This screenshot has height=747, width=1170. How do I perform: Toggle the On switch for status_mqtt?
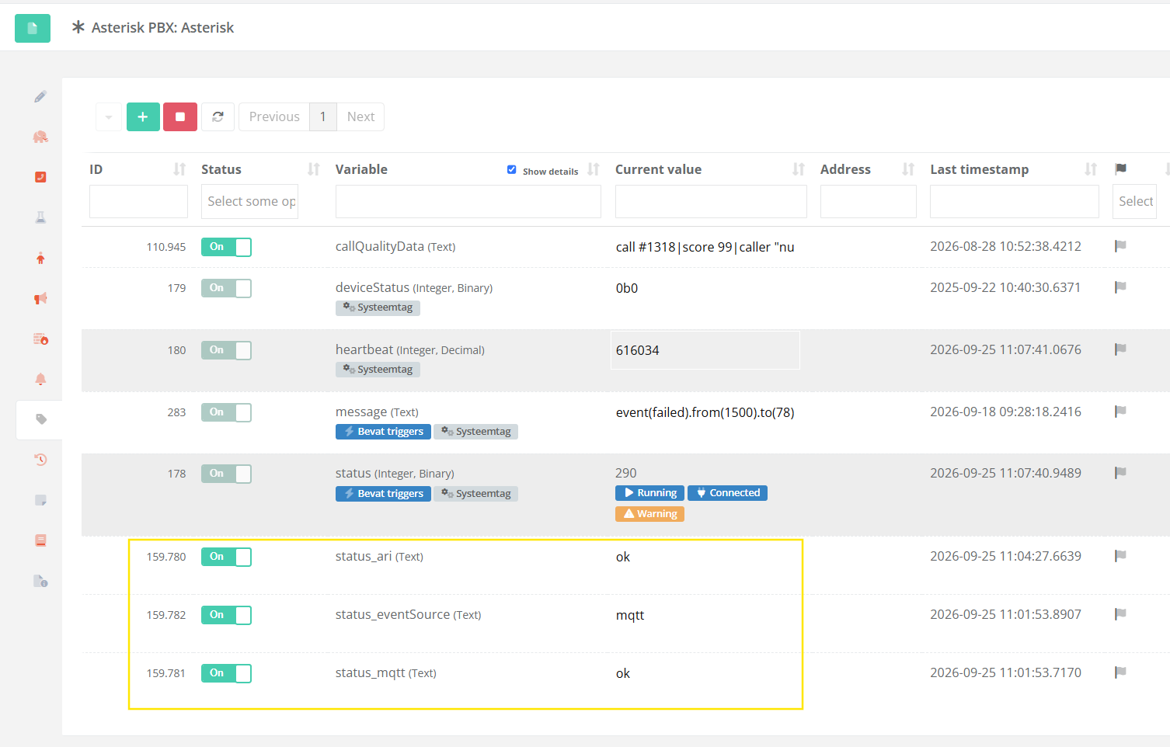pyautogui.click(x=226, y=673)
